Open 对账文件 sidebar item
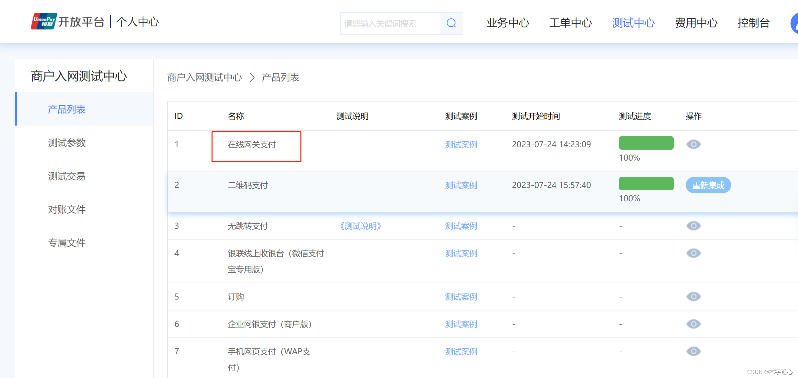The image size is (798, 378). (67, 210)
